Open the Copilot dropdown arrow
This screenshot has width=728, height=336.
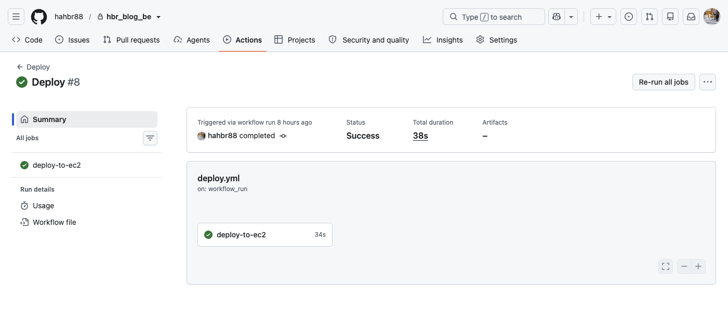point(571,17)
